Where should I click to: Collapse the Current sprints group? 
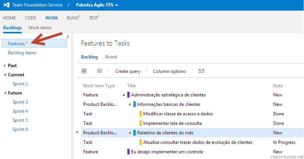(5, 75)
